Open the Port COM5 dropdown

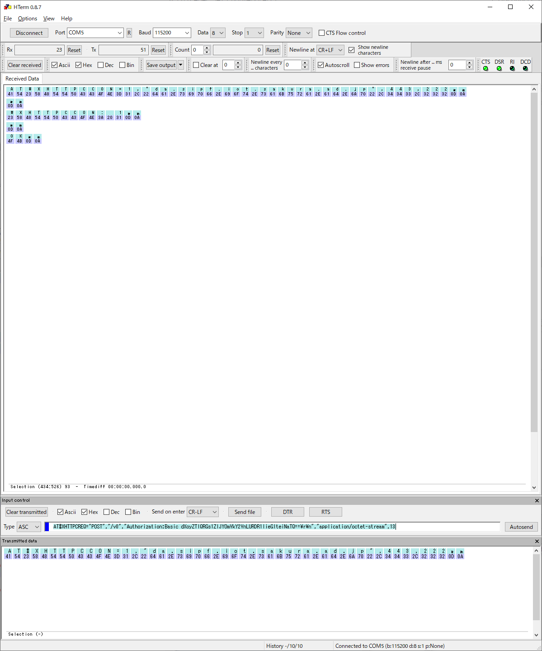pos(119,33)
